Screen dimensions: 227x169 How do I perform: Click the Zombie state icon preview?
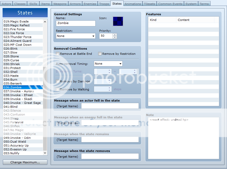pyautogui.click(x=118, y=21)
